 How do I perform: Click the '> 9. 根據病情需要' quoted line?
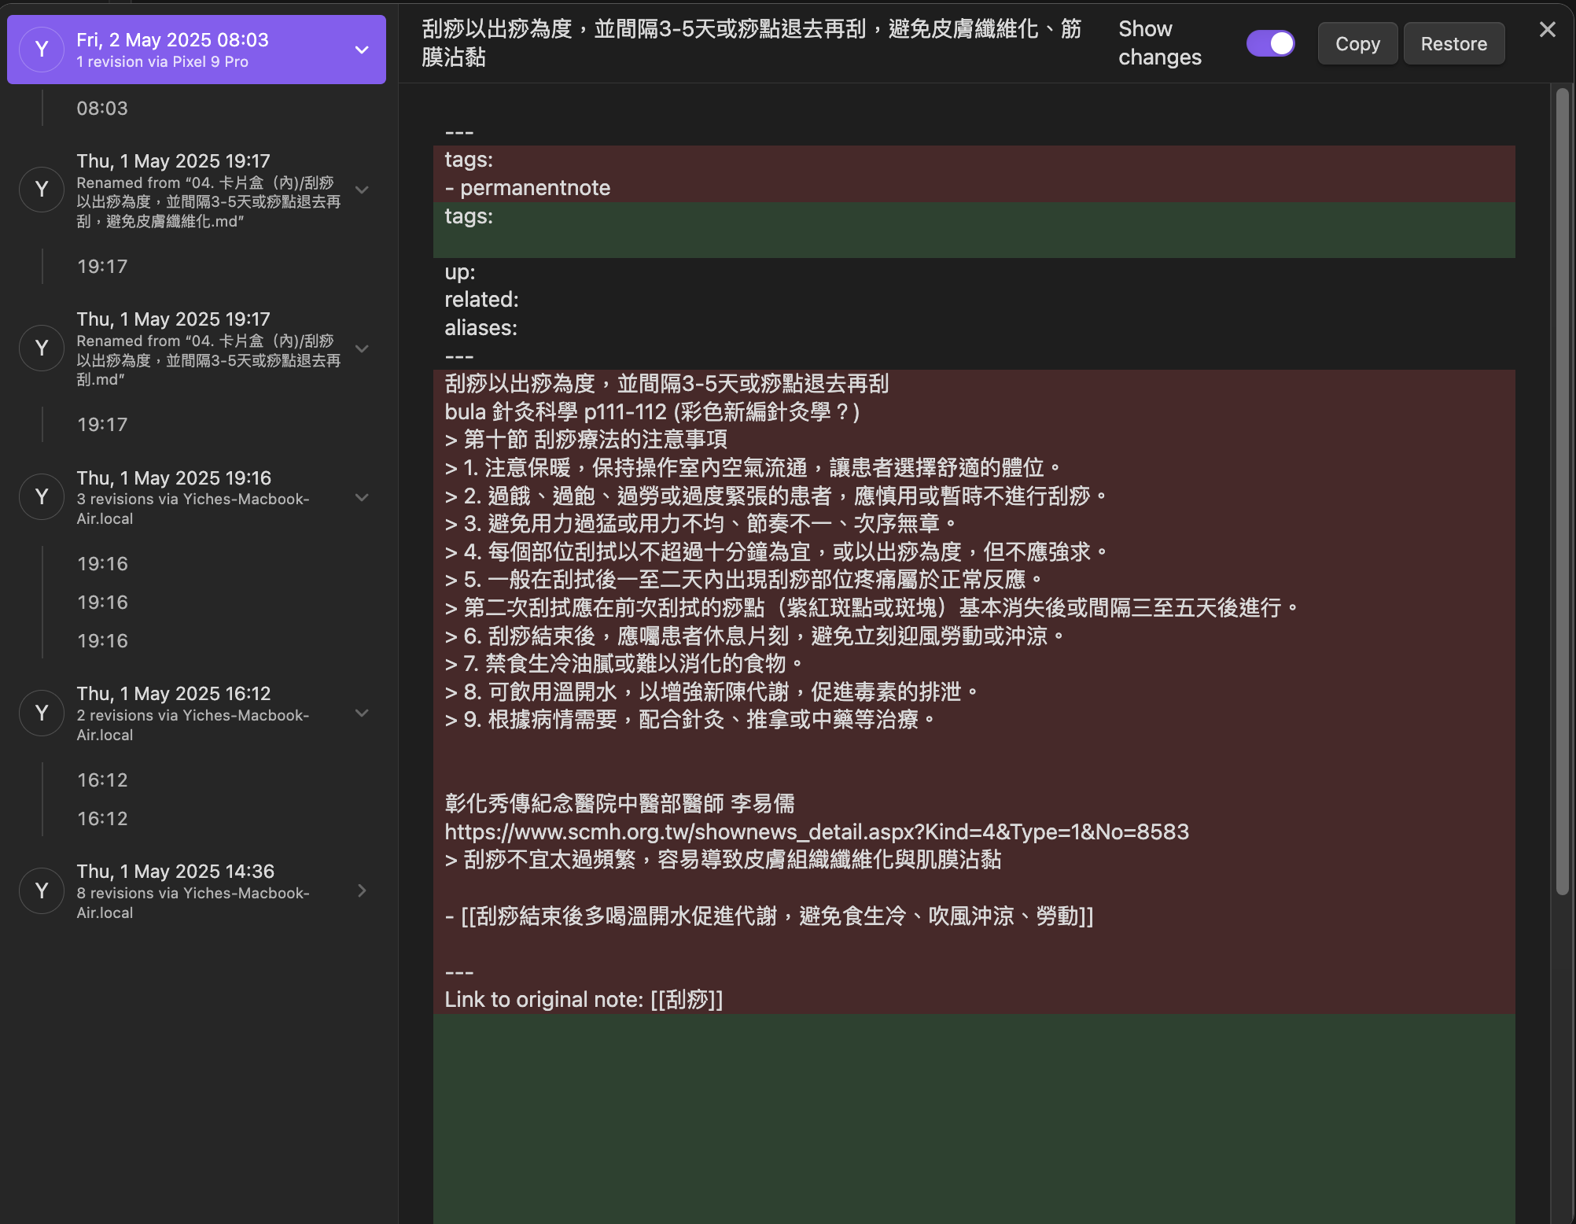[691, 720]
